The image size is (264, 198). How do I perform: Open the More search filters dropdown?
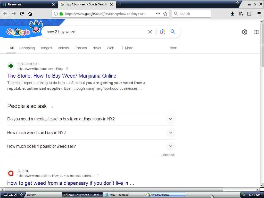click(x=127, y=48)
